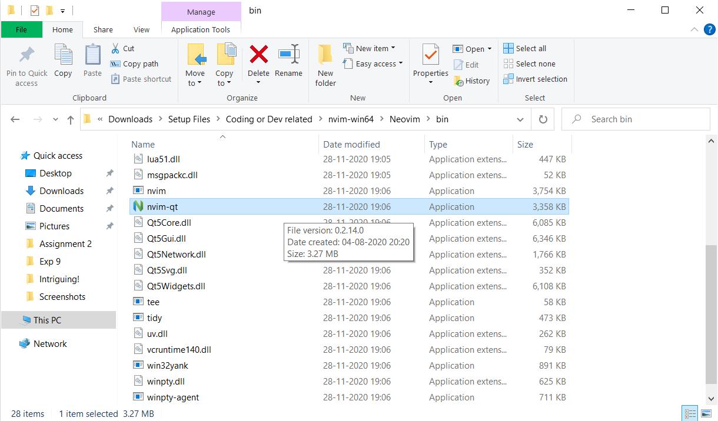Create a New folder
Screen dimensions: 718x421
click(x=325, y=65)
